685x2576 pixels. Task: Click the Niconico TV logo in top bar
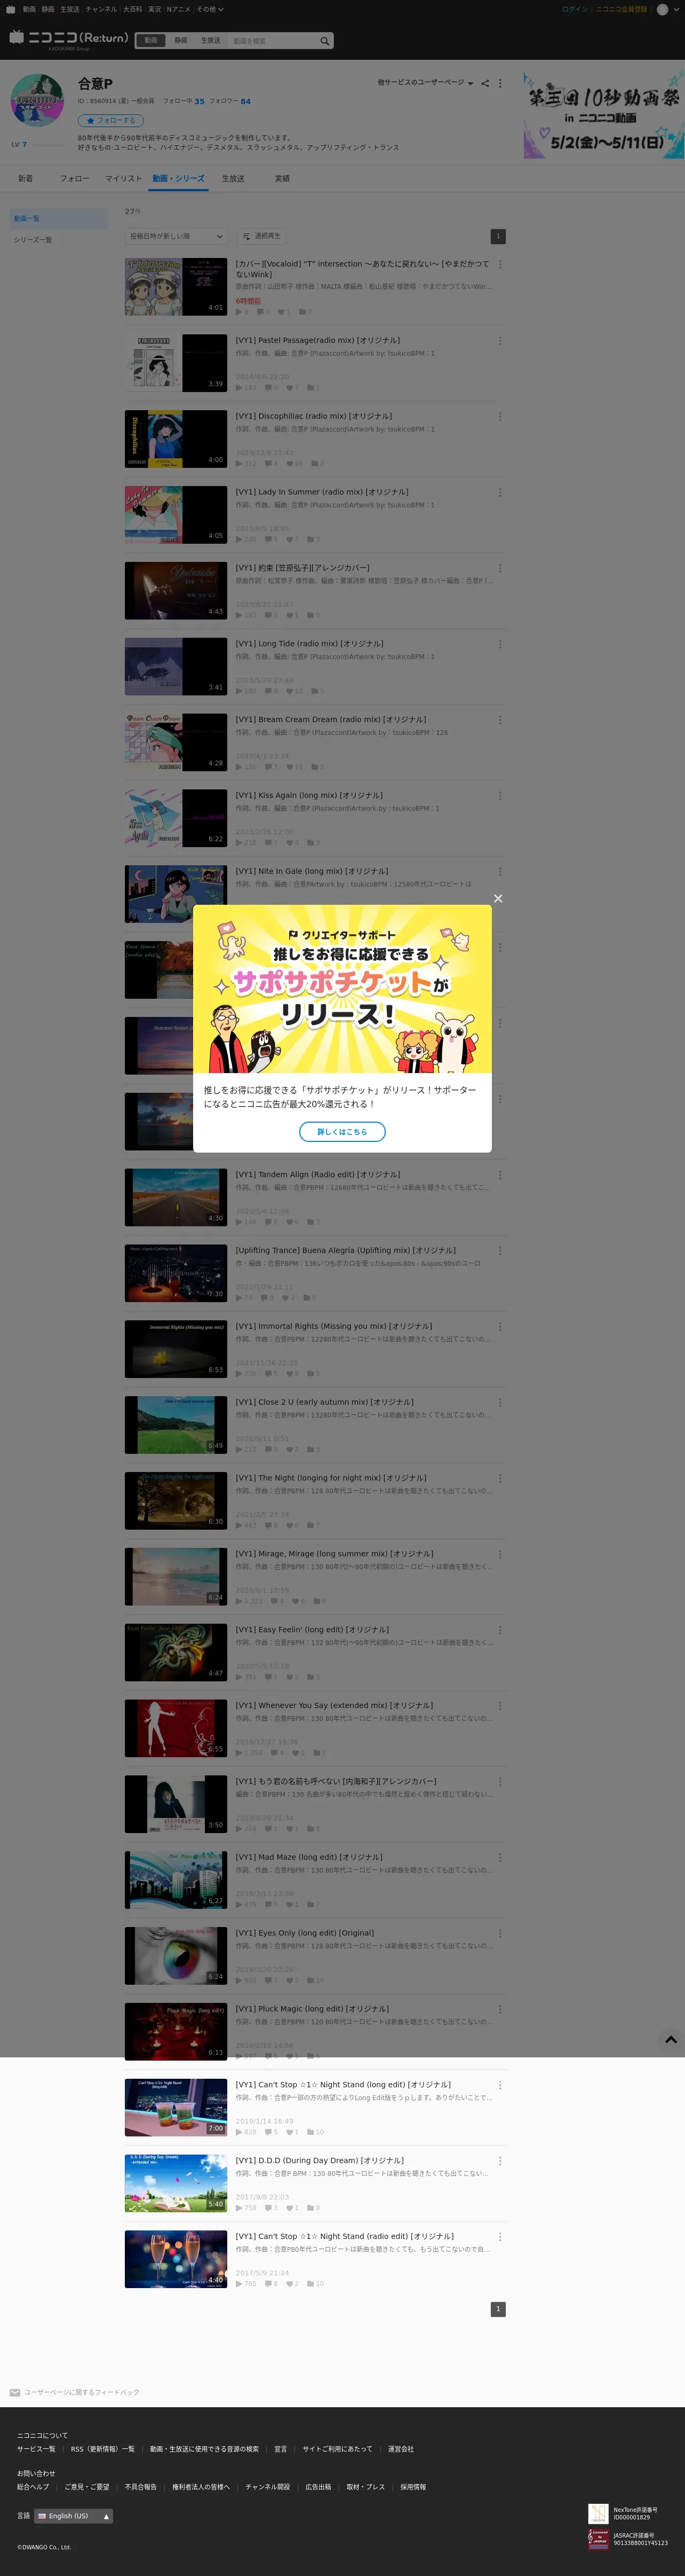click(x=10, y=9)
